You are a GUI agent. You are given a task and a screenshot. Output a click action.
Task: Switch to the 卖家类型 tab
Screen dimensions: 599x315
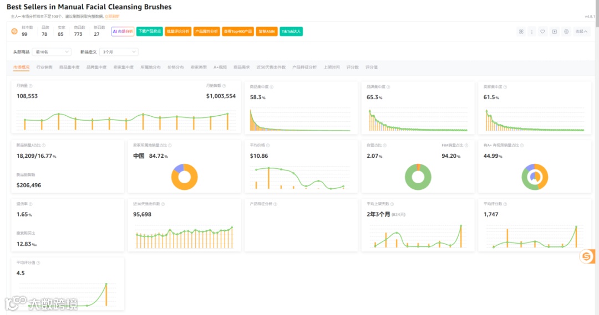(x=199, y=67)
